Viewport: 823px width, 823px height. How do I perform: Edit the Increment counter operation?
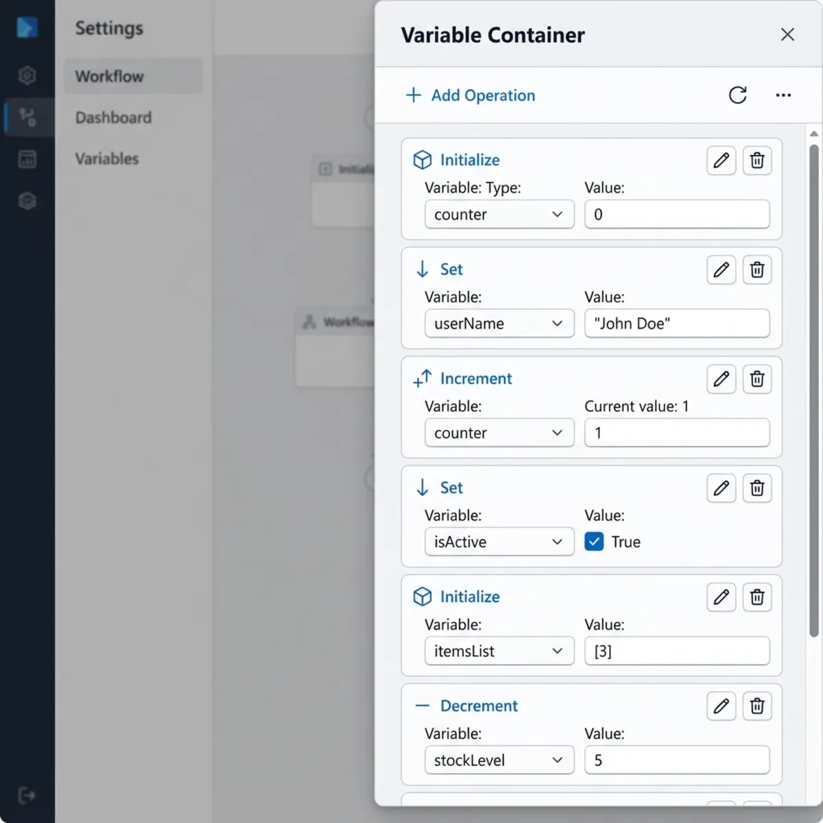[x=721, y=379]
